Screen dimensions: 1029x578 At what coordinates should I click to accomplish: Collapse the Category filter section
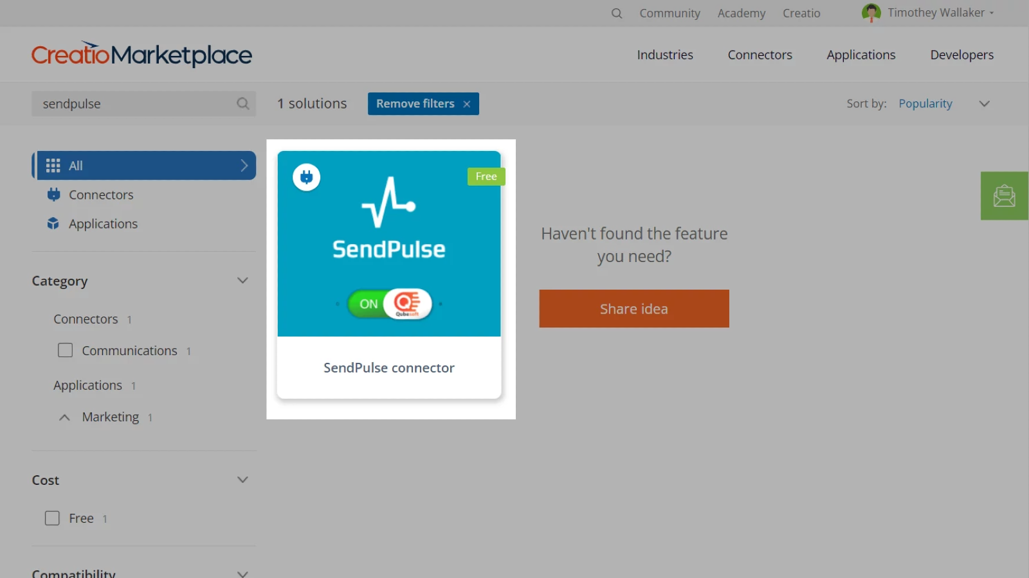pyautogui.click(x=242, y=281)
